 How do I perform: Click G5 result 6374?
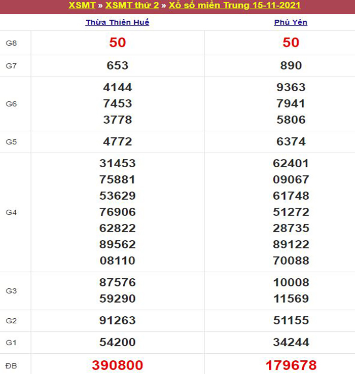tap(291, 142)
